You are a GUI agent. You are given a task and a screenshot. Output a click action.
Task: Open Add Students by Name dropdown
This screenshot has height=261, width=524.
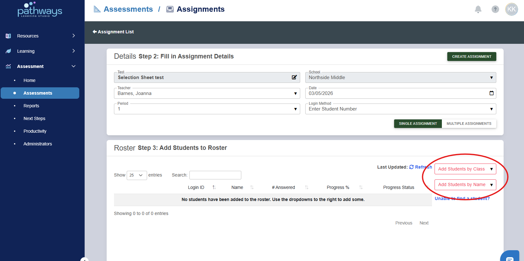pyautogui.click(x=465, y=184)
